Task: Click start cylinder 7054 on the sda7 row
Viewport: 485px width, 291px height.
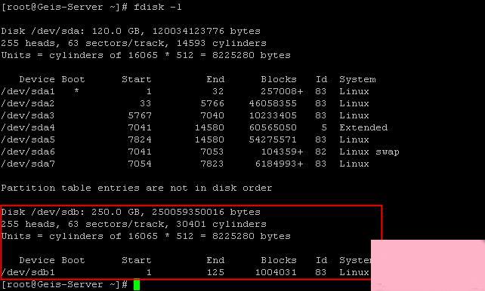Action: point(140,164)
